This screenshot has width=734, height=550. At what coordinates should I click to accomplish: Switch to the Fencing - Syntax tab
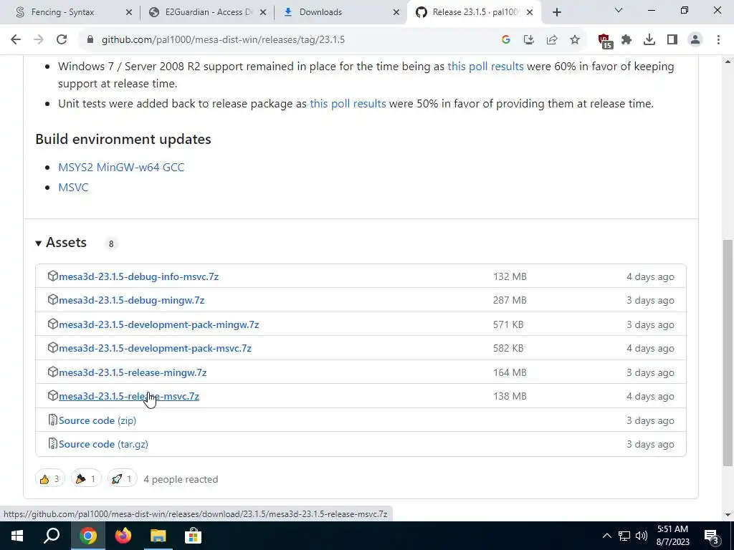(63, 12)
